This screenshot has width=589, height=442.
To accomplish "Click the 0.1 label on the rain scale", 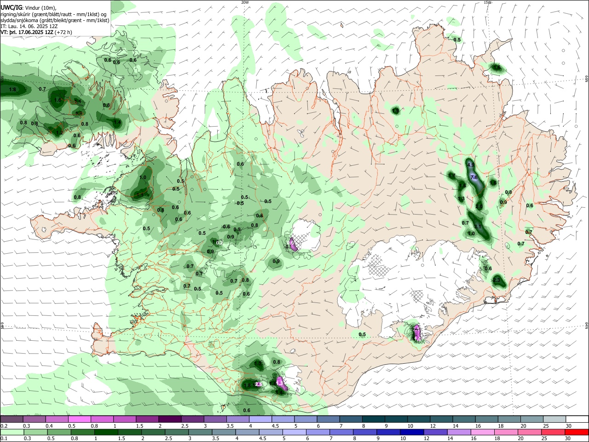I will pos(4,439).
